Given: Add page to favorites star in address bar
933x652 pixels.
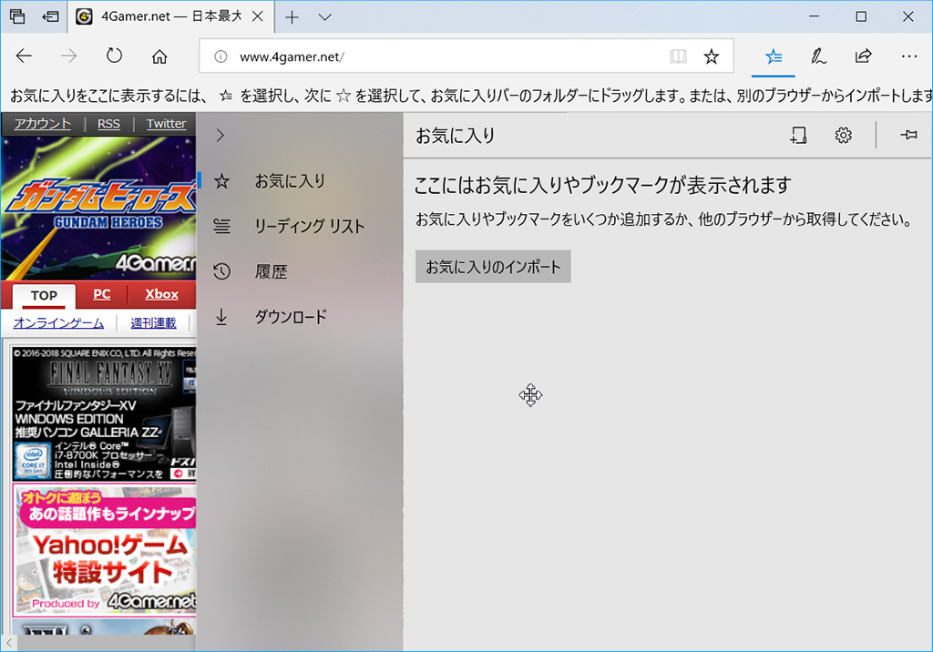Looking at the screenshot, I should (712, 56).
